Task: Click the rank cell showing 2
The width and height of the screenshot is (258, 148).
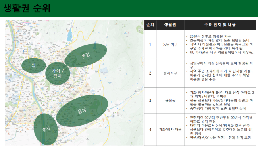Action: (x=150, y=73)
